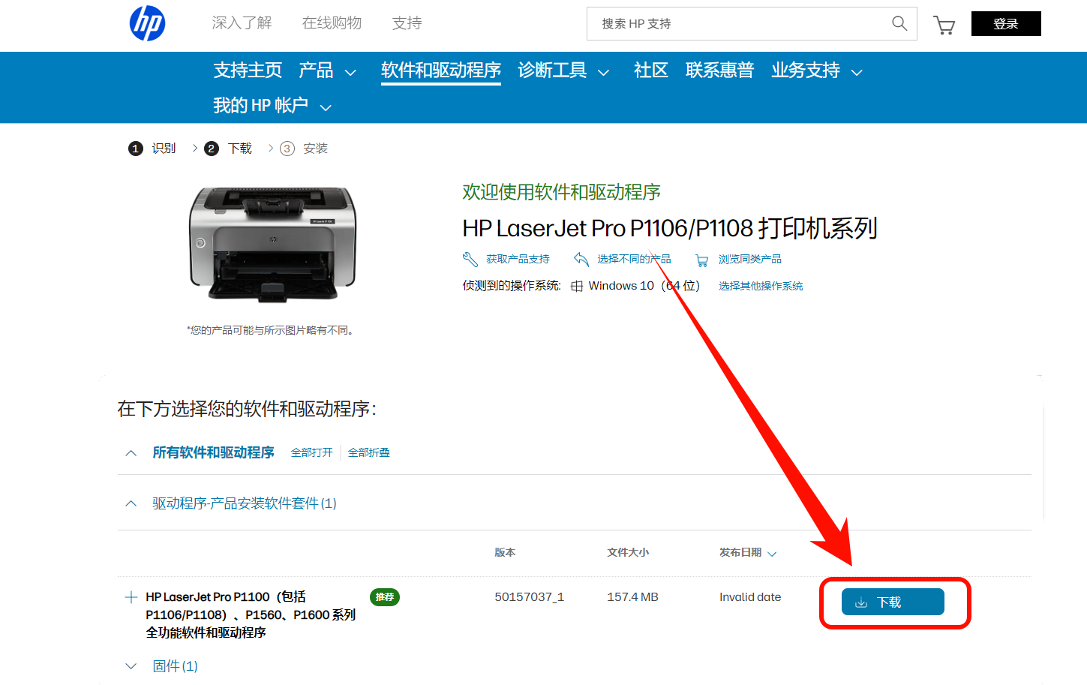Click the cart icon beside 浏览同类产品
The width and height of the screenshot is (1087, 685).
pos(701,260)
